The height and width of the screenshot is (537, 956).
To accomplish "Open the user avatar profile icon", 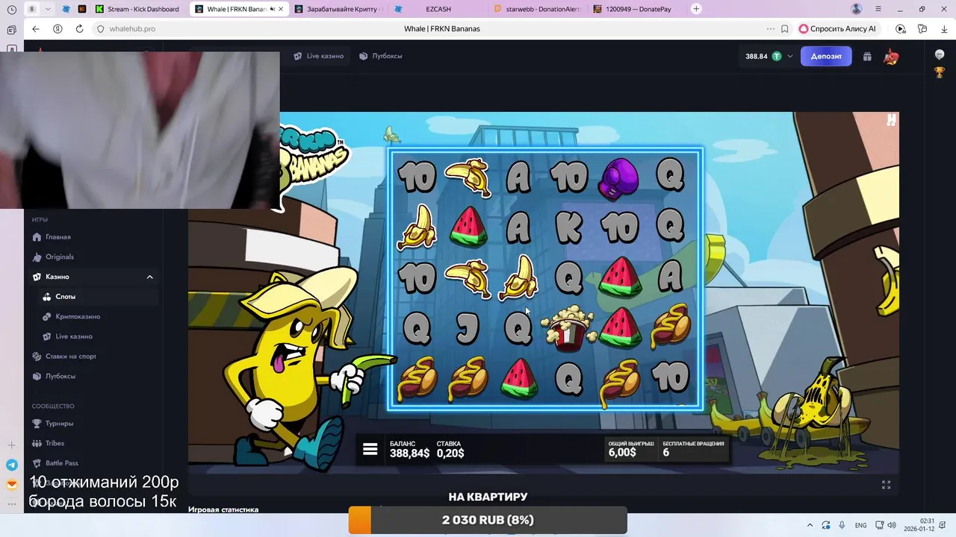I will 890,57.
